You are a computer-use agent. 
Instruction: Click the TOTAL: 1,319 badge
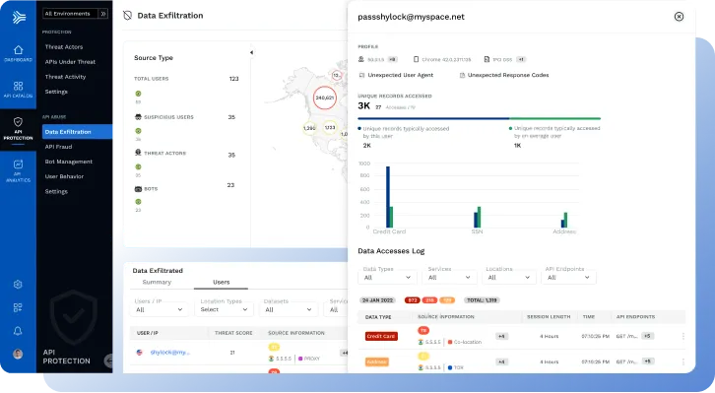click(x=482, y=300)
